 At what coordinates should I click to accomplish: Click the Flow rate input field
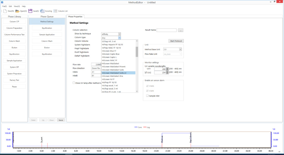coord(96,64)
